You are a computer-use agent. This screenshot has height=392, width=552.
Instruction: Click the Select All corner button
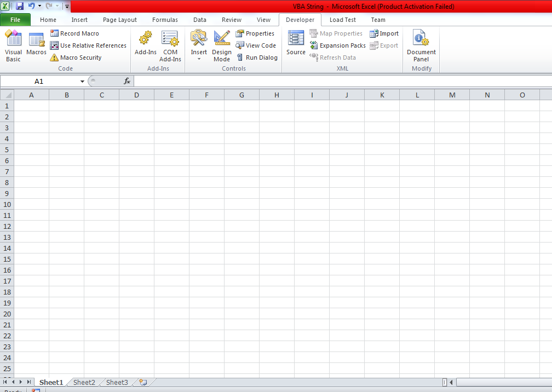pyautogui.click(x=7, y=95)
